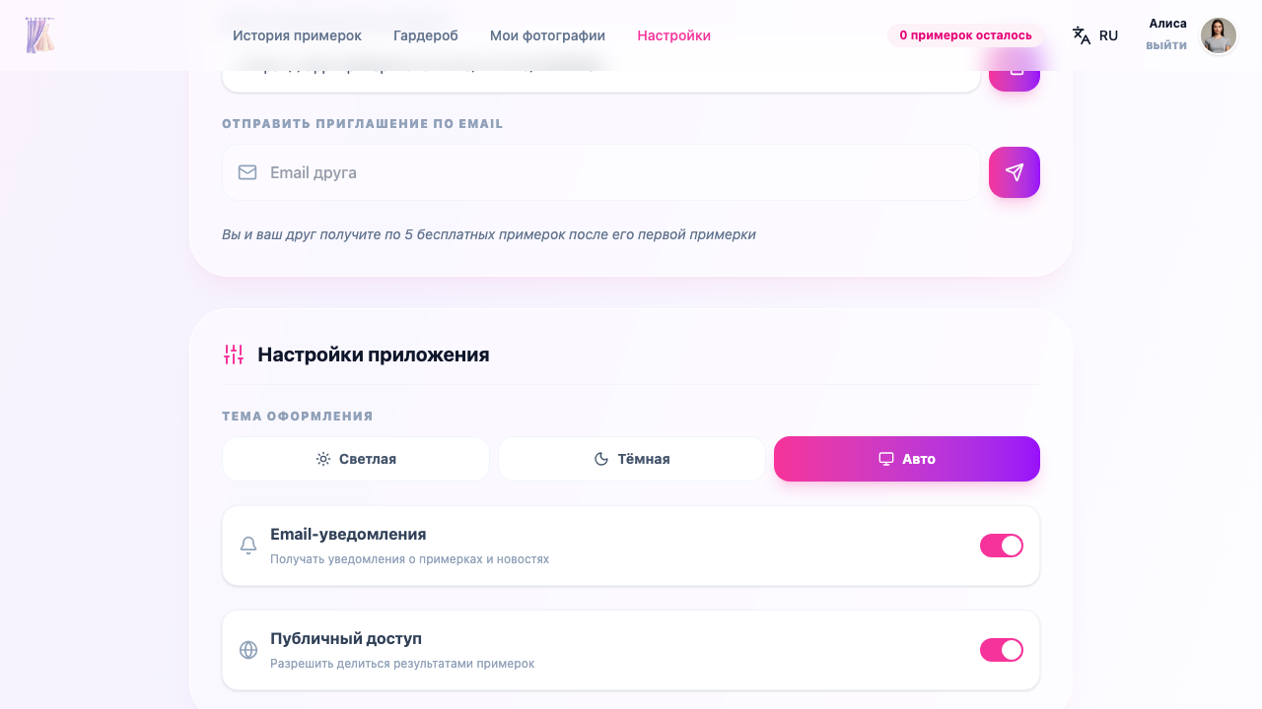Click the envelope icon in the email field
The height and width of the screenshot is (709, 1262).
tap(246, 172)
